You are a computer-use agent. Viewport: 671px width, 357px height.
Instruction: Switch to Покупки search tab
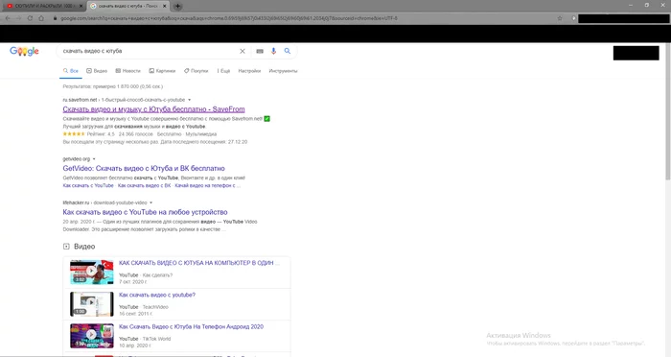[196, 71]
